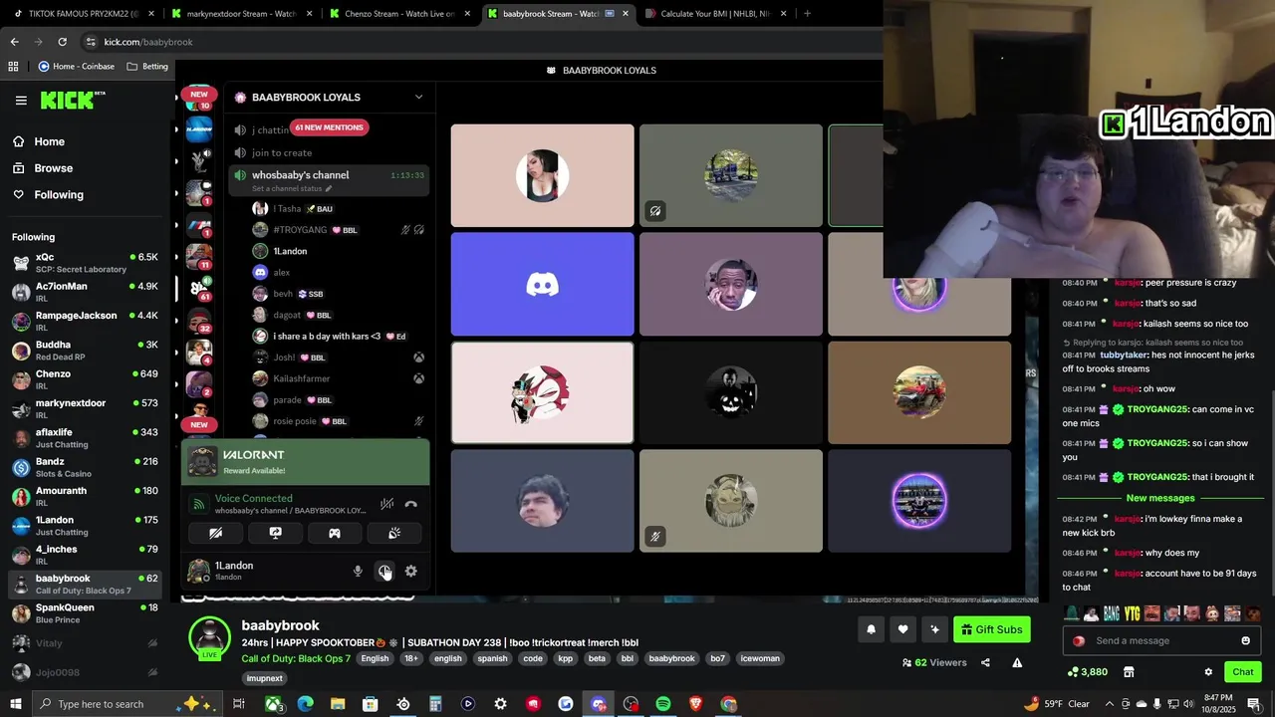Select user #TROYGANG in voice list

point(300,230)
